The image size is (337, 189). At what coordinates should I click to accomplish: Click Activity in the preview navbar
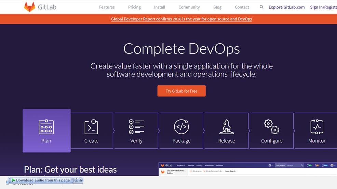pyautogui.click(x=200, y=165)
